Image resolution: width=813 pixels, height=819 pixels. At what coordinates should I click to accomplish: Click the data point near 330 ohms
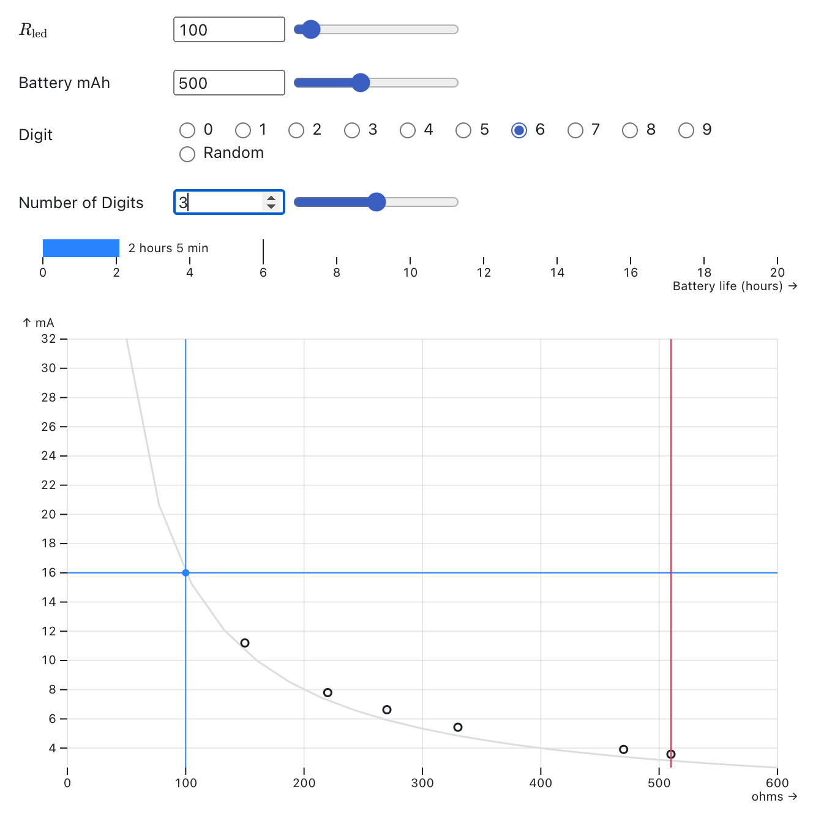458,727
